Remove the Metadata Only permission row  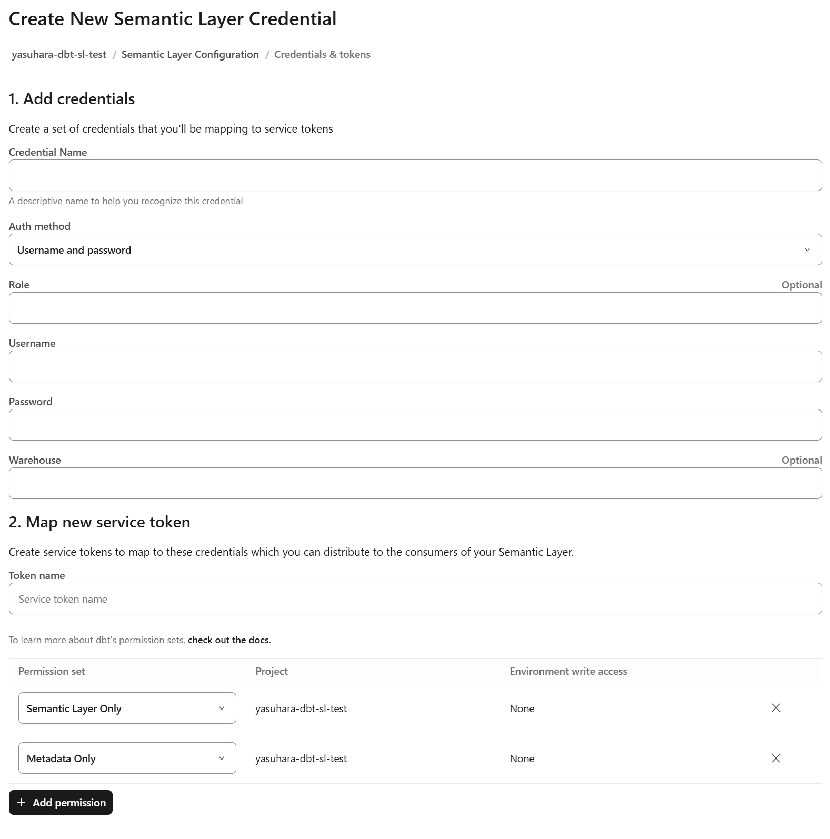click(775, 758)
